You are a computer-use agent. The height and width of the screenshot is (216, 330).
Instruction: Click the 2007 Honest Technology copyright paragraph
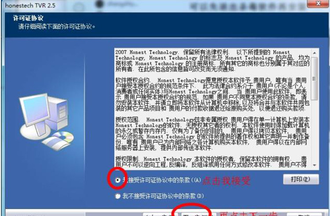click(x=213, y=60)
